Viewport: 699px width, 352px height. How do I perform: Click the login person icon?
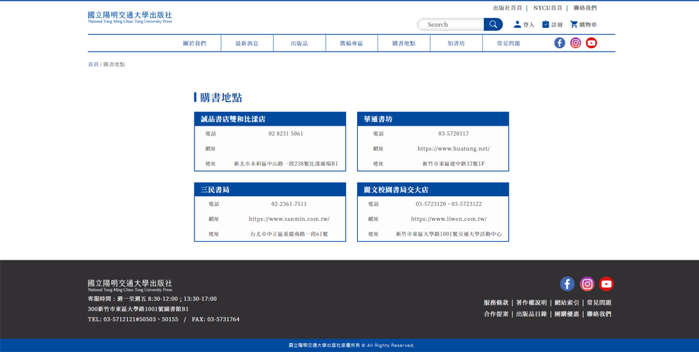(517, 24)
